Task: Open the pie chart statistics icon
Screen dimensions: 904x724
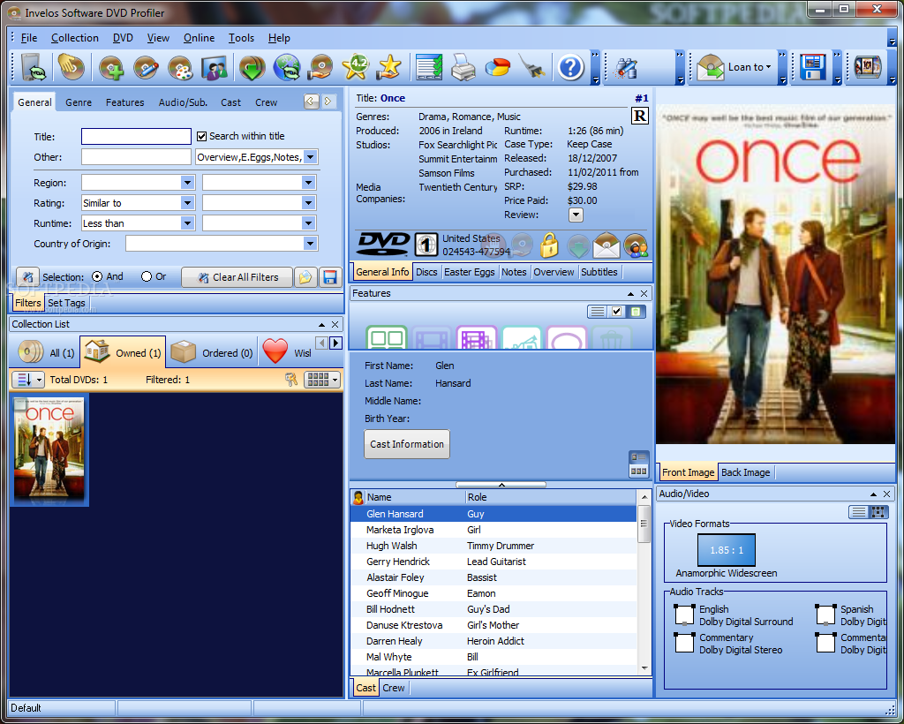Action: pyautogui.click(x=497, y=67)
